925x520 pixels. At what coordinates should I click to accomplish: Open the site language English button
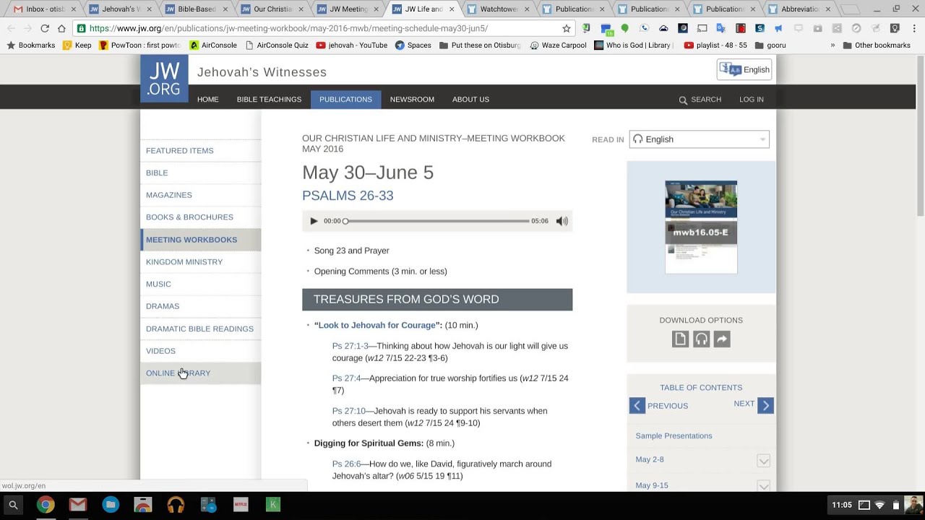pos(744,69)
